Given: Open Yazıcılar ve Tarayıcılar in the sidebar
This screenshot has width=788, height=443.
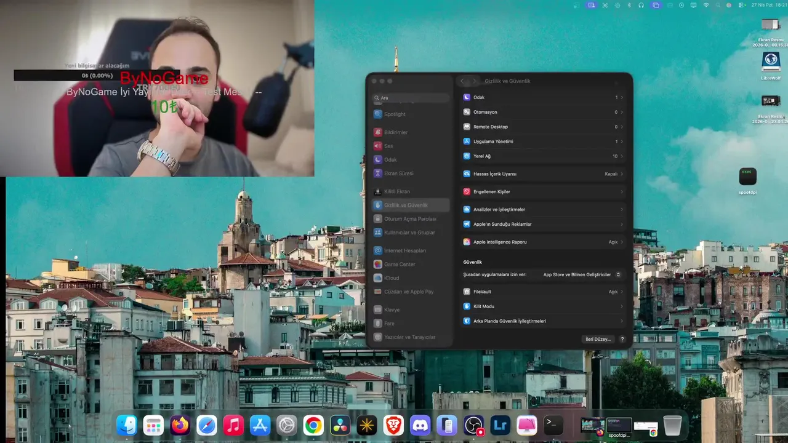Looking at the screenshot, I should tap(411, 337).
